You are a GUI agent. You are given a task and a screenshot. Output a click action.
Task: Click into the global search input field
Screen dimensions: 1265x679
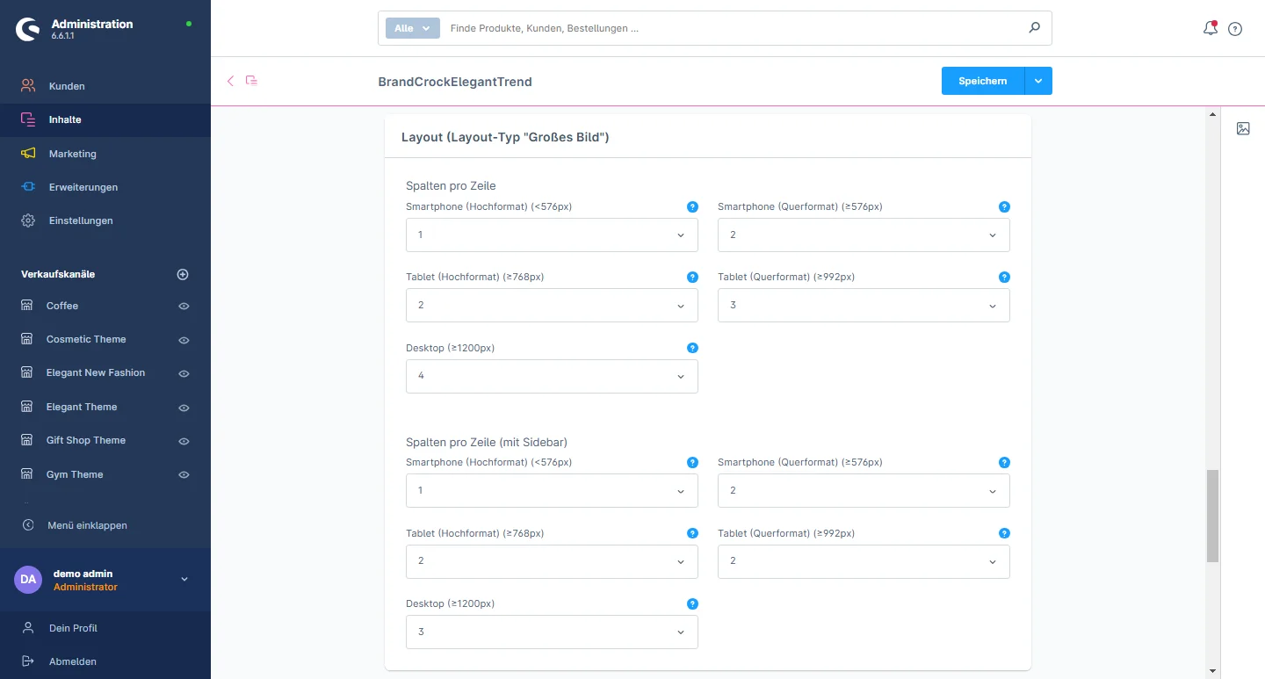729,28
